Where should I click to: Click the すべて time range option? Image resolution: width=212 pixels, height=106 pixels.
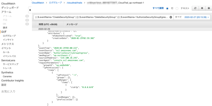pos(178,17)
